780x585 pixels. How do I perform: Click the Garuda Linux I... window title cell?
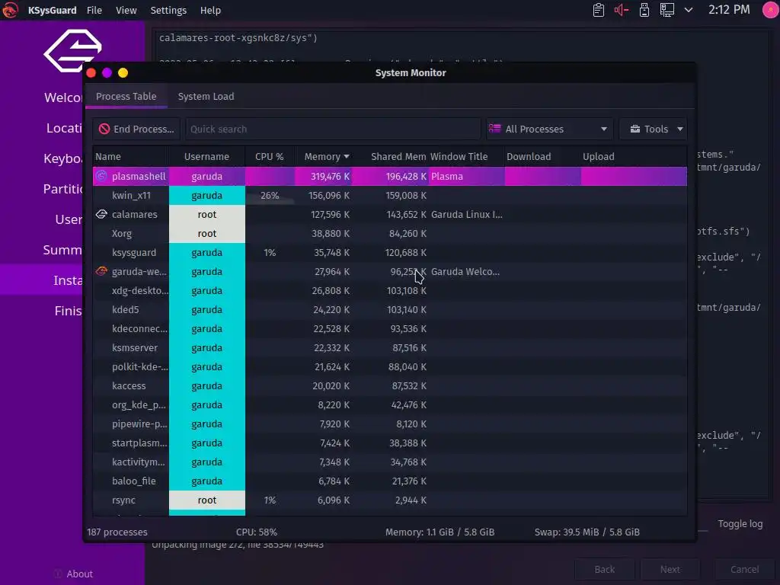(467, 214)
